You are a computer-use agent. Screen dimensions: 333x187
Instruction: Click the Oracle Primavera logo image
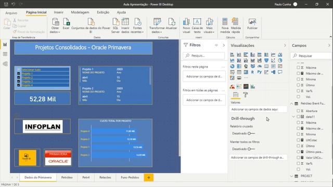tap(58, 158)
